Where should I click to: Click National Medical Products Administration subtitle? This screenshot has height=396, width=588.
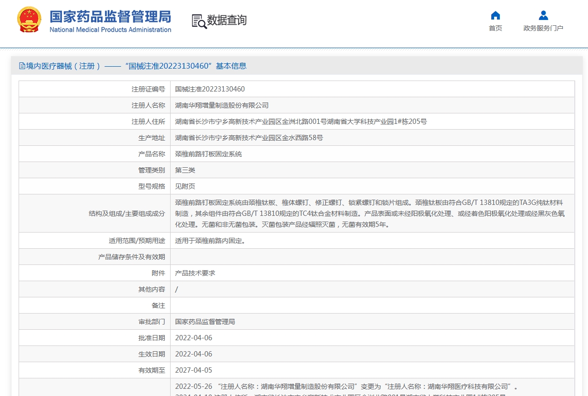tap(110, 30)
